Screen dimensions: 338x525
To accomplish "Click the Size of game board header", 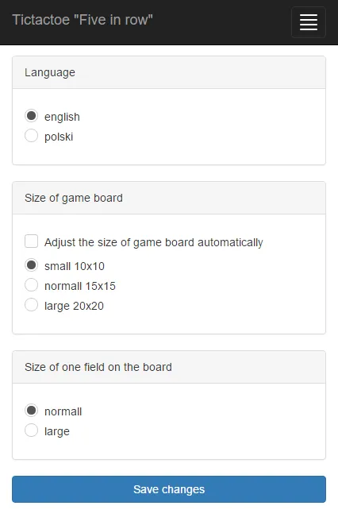I will (169, 198).
